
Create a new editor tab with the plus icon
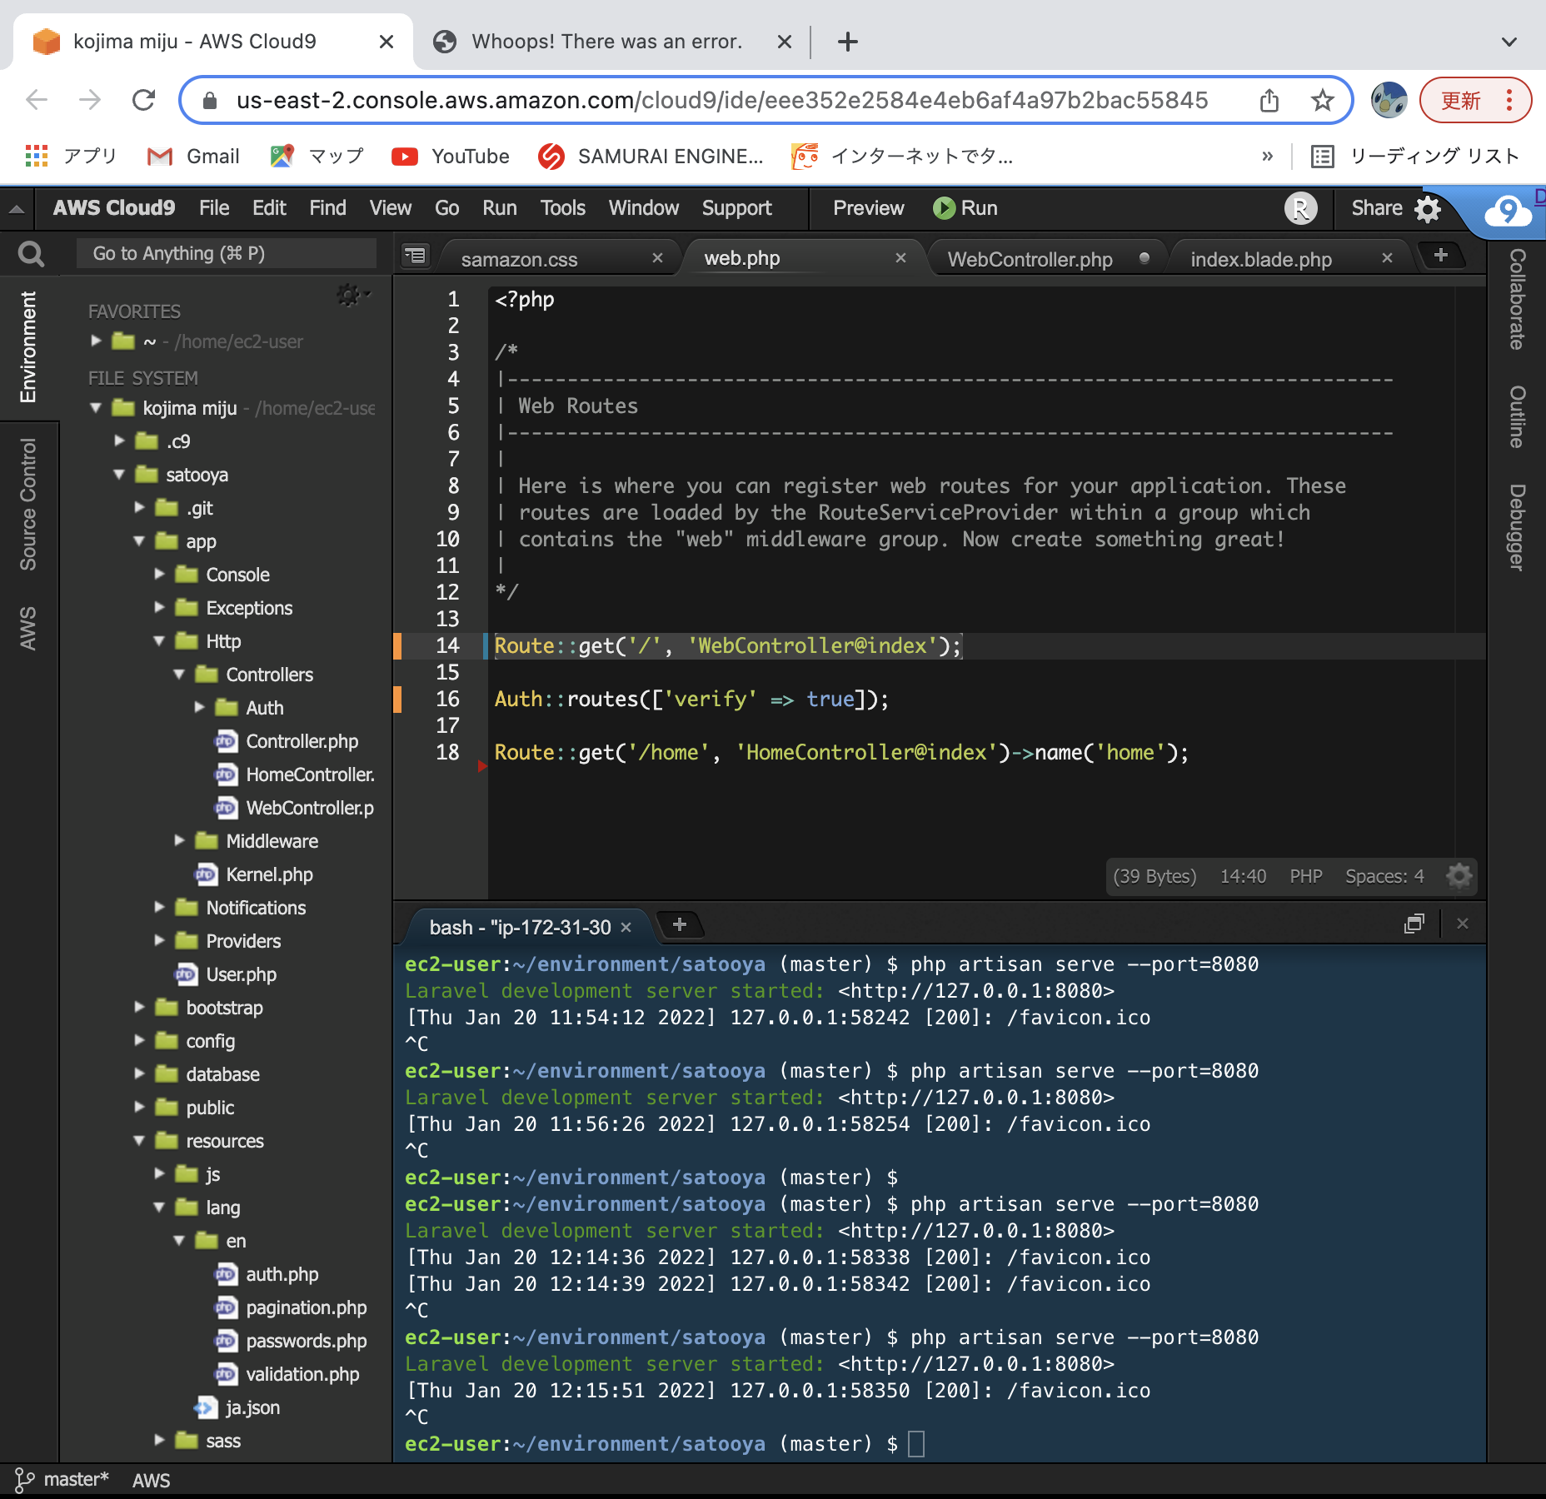[1442, 256]
